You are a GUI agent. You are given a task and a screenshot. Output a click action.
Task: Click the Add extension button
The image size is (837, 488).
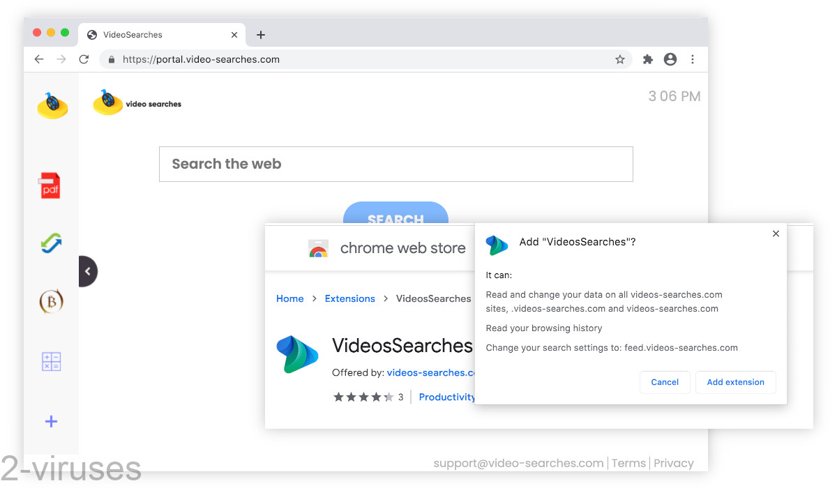pos(735,382)
